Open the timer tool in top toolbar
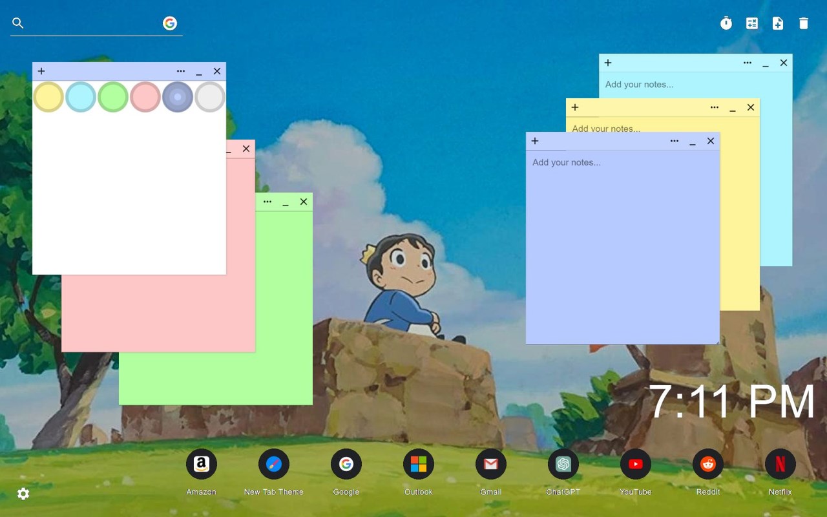The height and width of the screenshot is (517, 827). coord(726,23)
